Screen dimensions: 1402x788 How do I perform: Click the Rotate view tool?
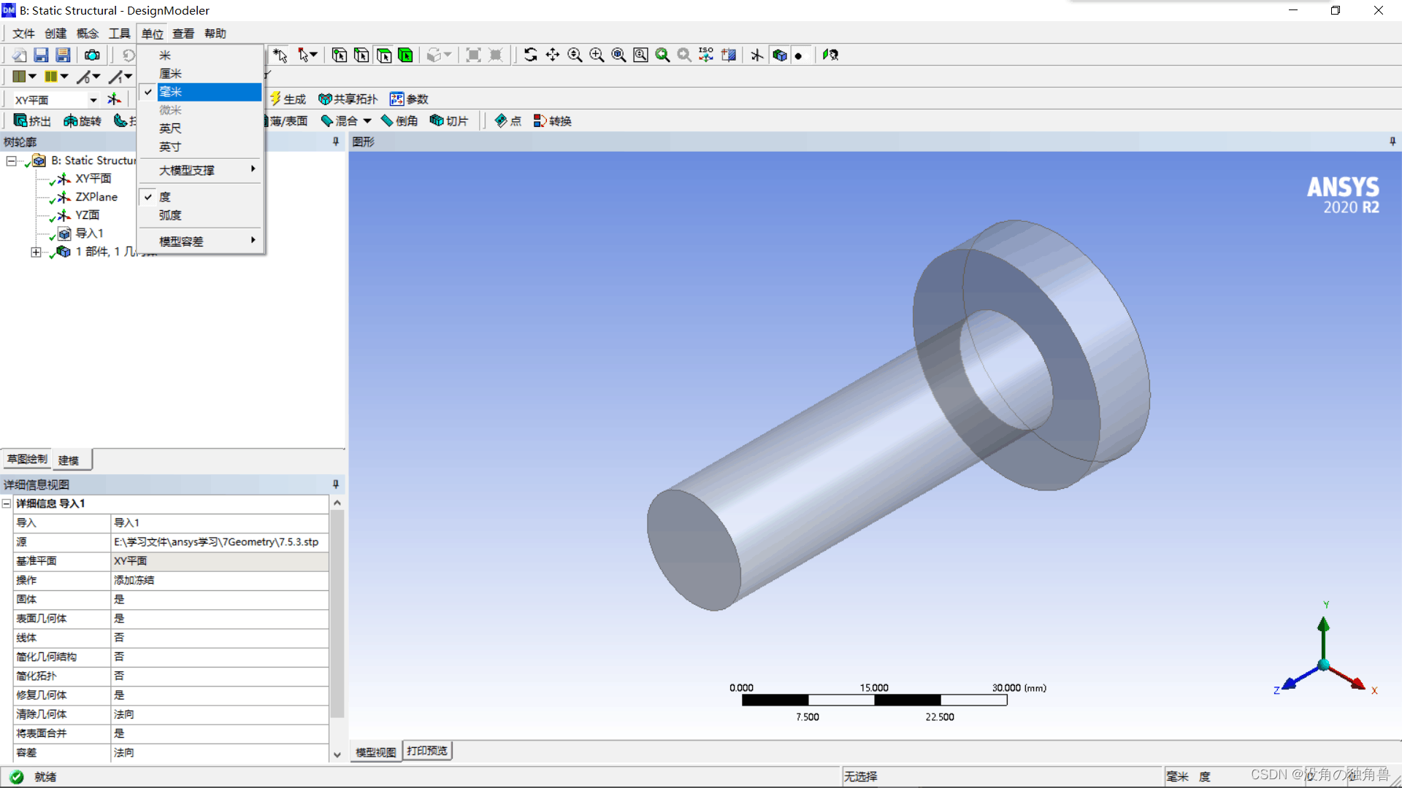pos(530,55)
